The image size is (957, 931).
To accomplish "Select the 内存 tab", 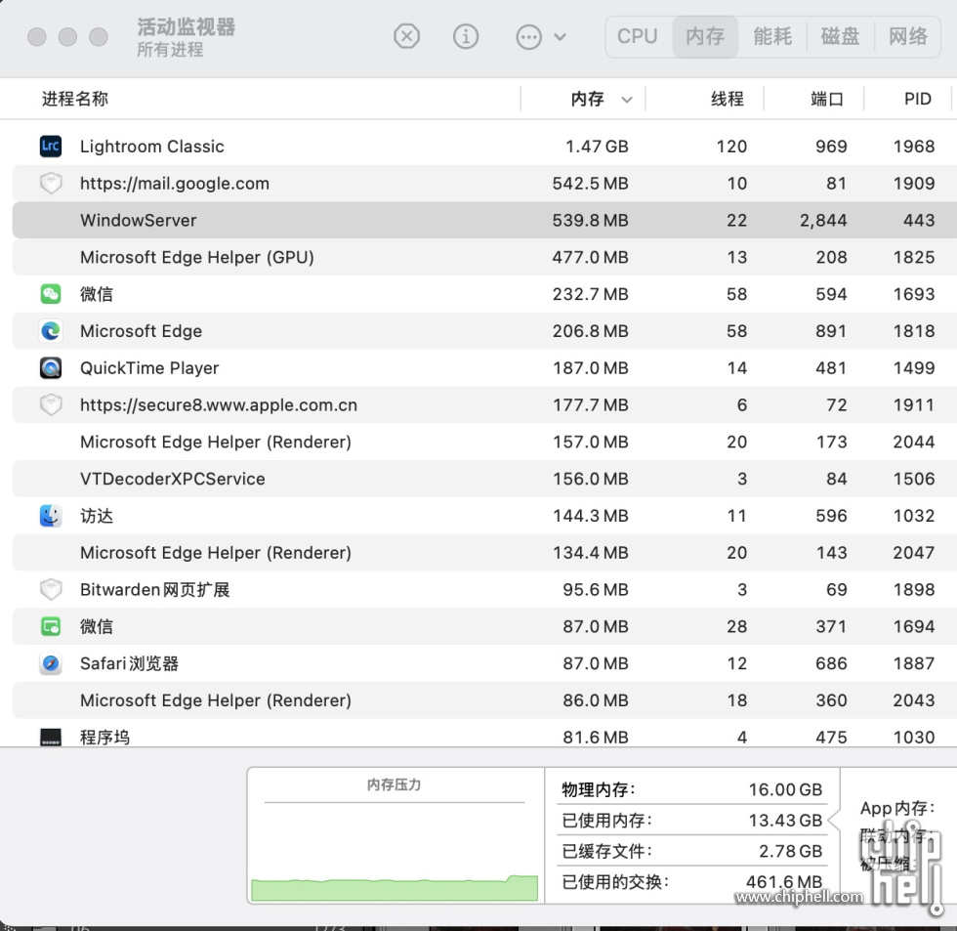I will [705, 36].
